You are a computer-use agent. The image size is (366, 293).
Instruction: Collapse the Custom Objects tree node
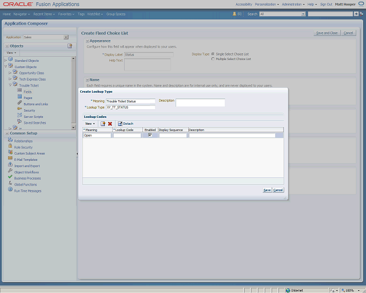click(6, 66)
